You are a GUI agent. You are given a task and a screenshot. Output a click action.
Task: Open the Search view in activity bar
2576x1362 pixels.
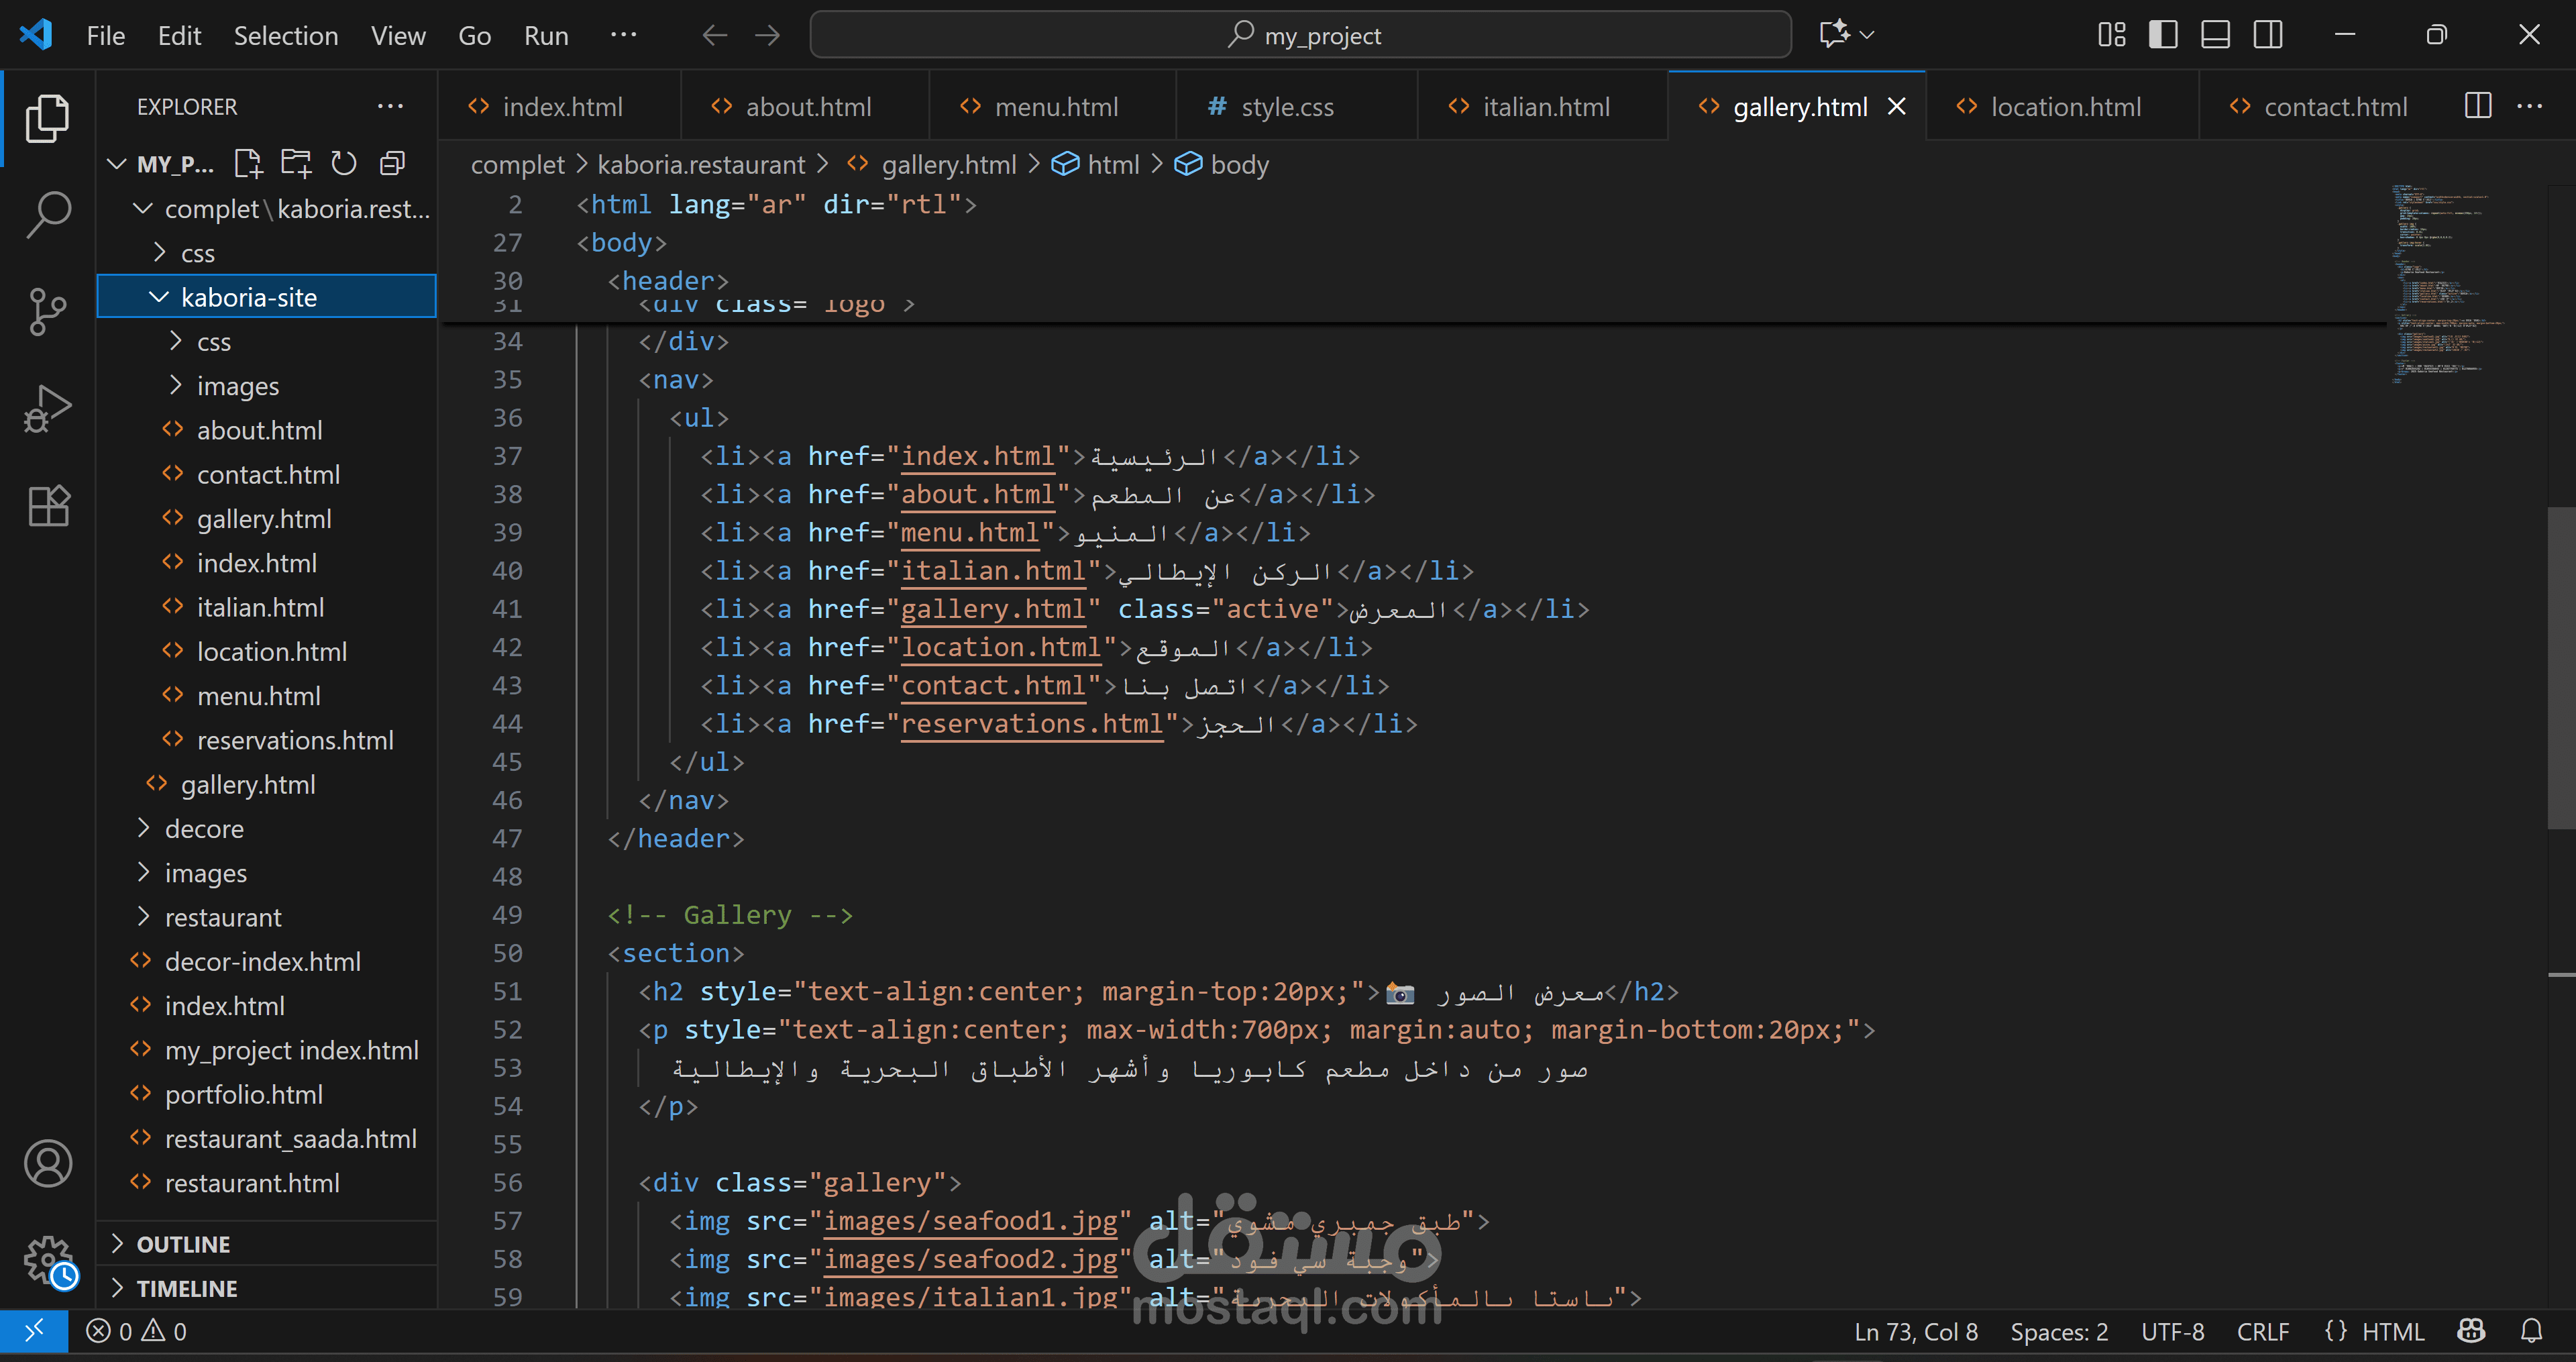[x=47, y=214]
